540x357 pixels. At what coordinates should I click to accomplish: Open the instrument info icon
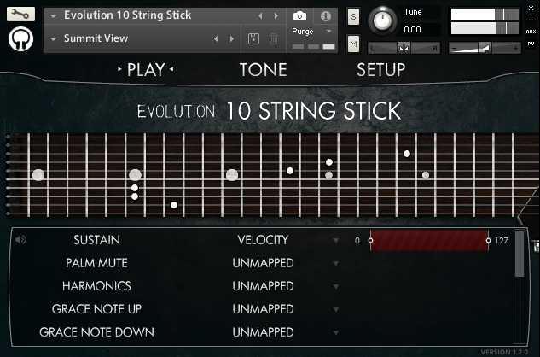pos(325,16)
